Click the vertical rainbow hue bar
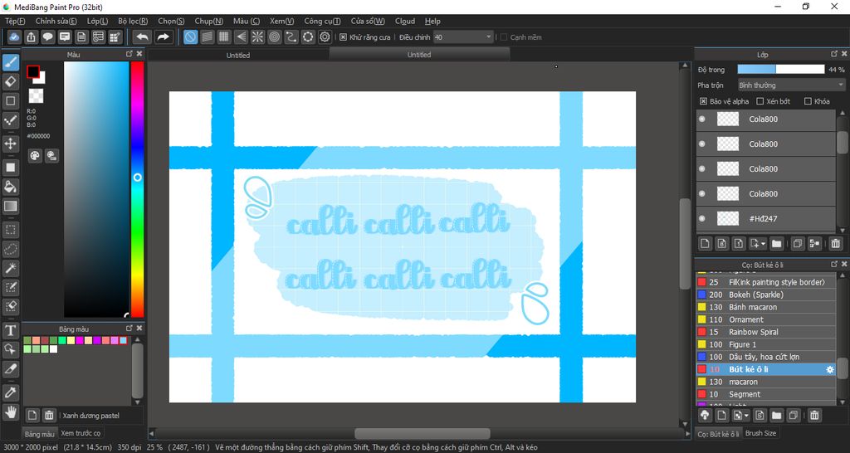 pos(137,189)
